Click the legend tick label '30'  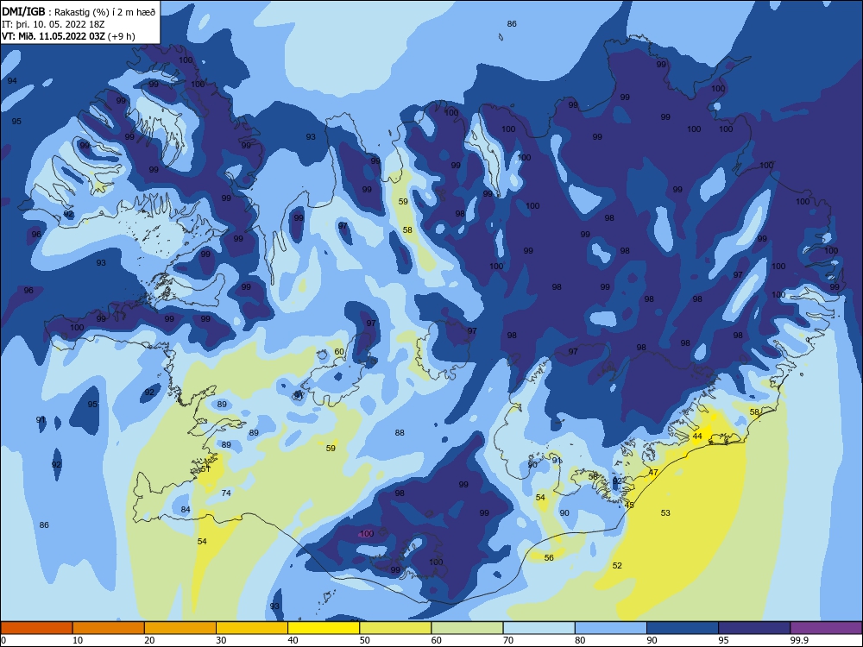point(221,640)
